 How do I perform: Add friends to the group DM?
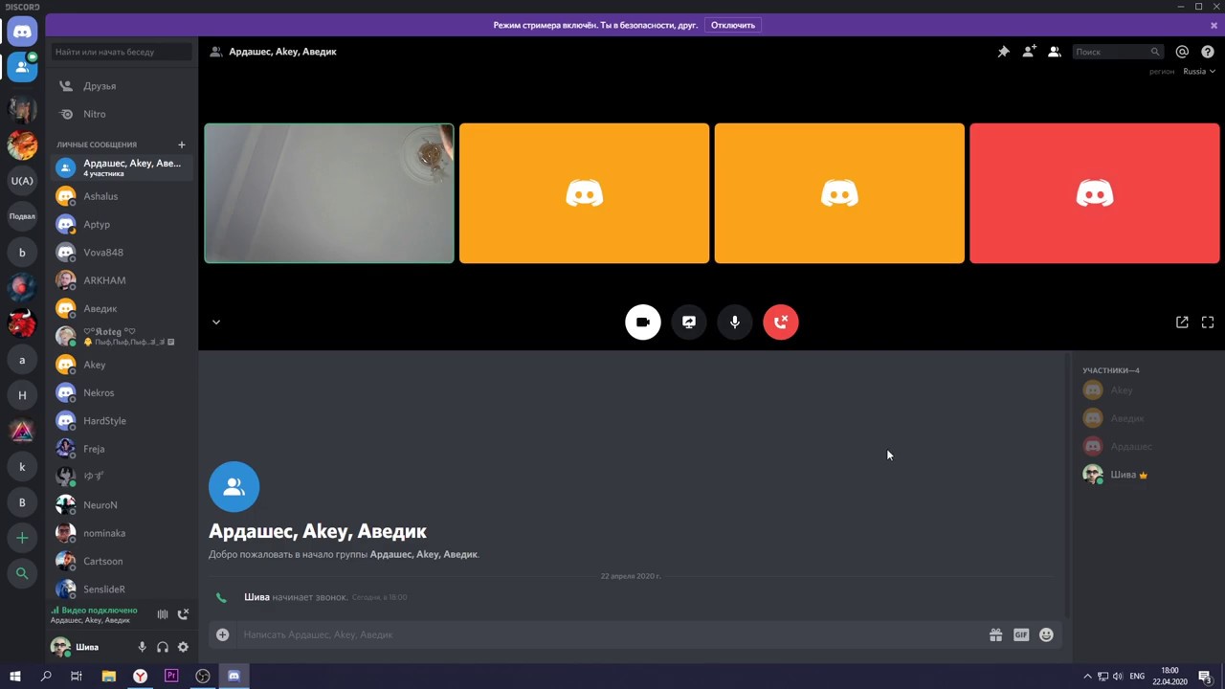click(1029, 52)
